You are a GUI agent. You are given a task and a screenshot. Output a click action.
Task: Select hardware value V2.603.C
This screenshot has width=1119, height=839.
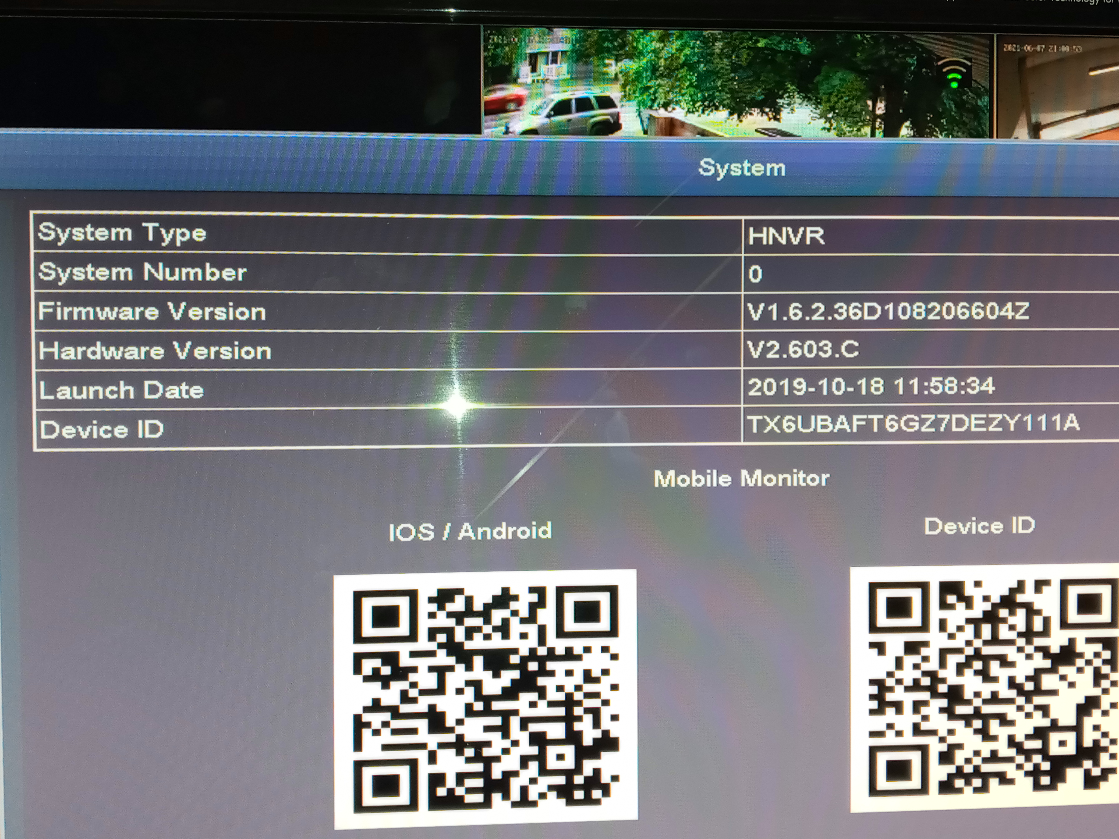point(803,350)
